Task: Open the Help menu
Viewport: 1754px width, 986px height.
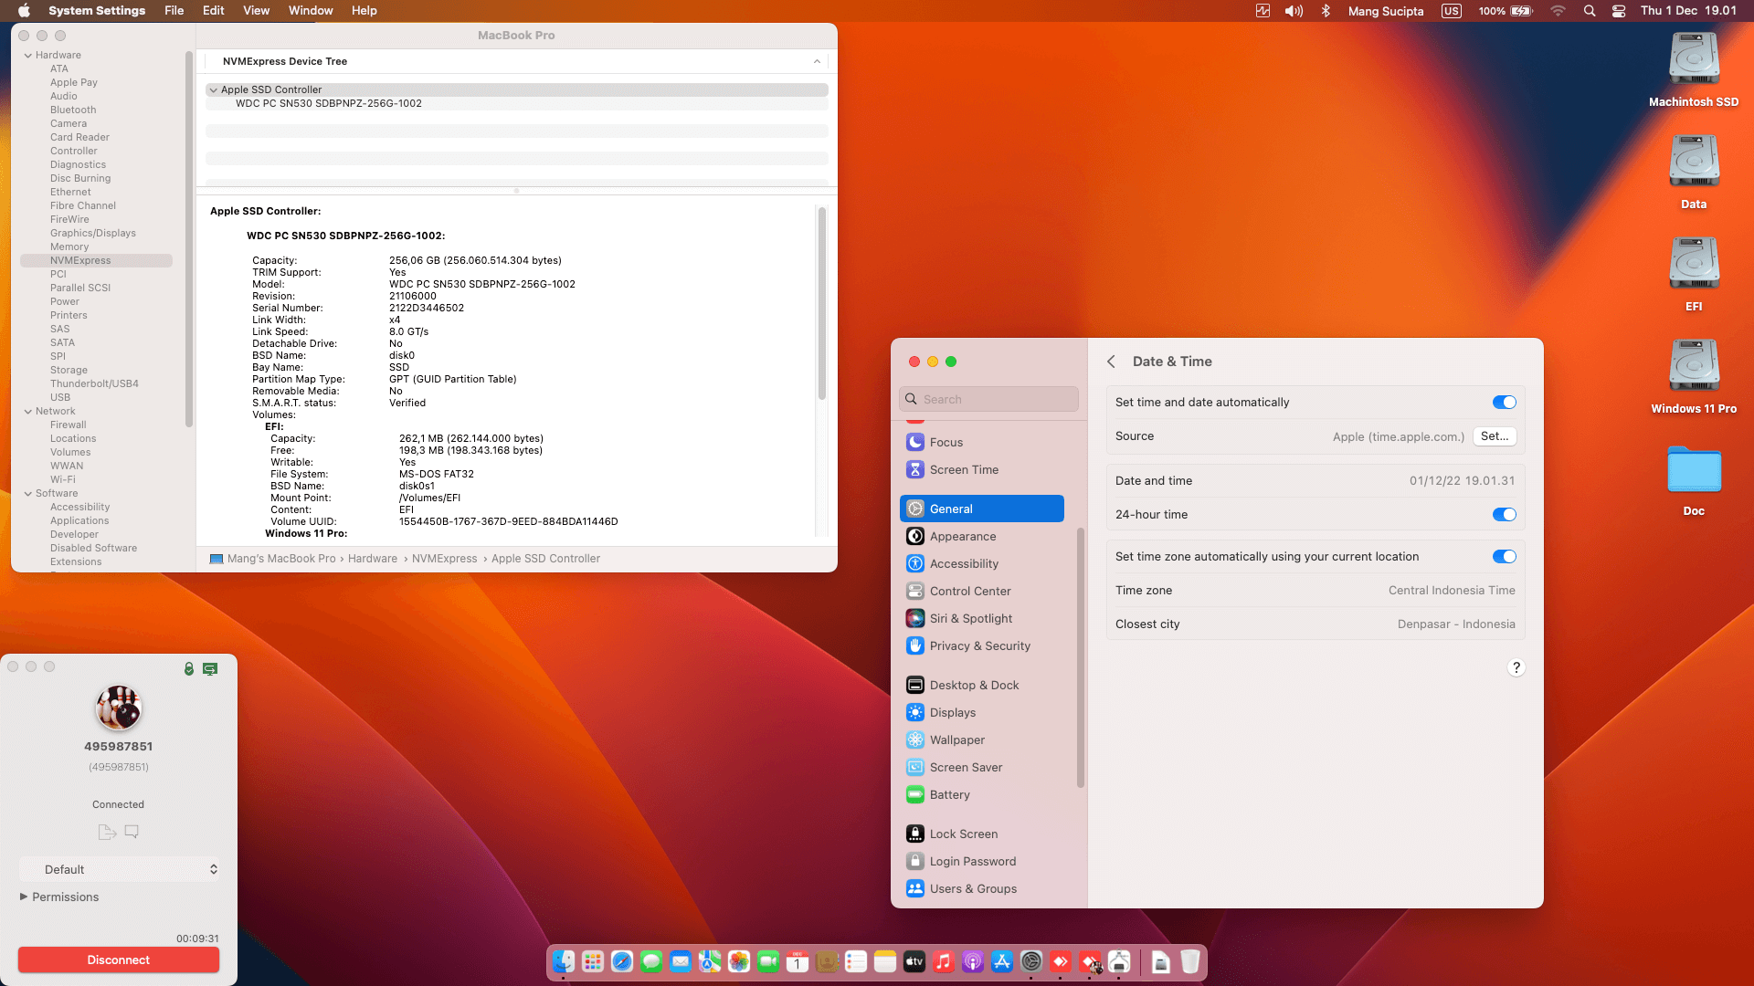Action: click(x=365, y=11)
